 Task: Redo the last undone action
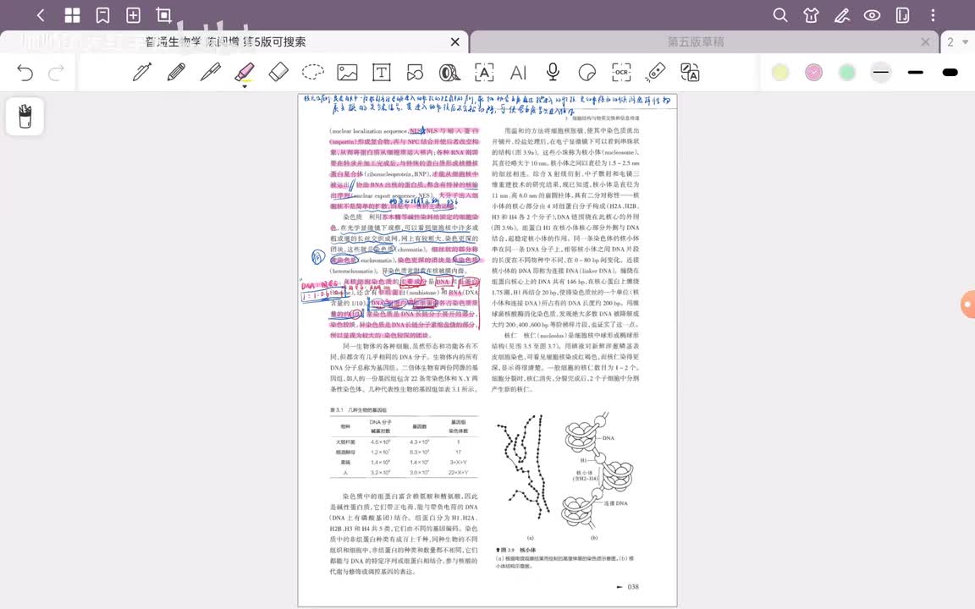pos(56,73)
